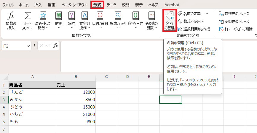Select column A header

pyautogui.click(x=32, y=77)
